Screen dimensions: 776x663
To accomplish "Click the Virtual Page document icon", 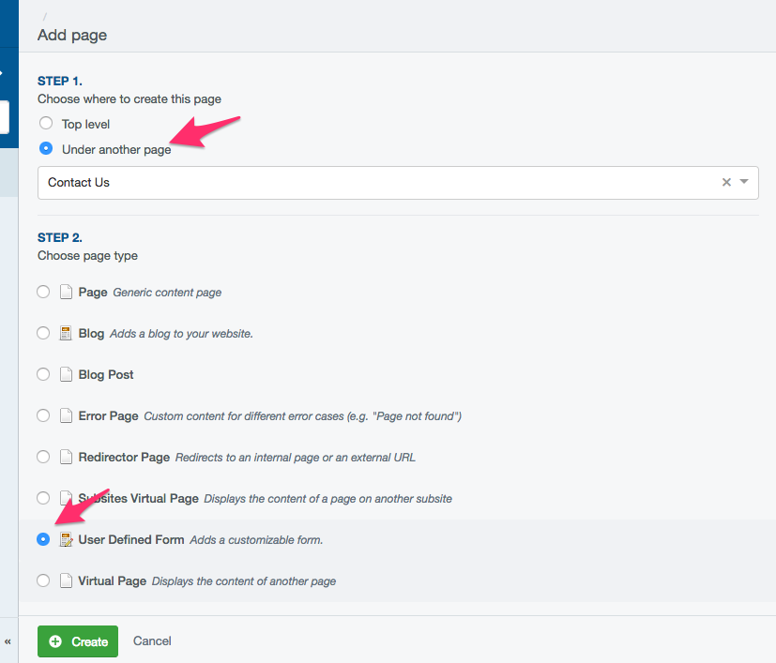I will click(66, 580).
